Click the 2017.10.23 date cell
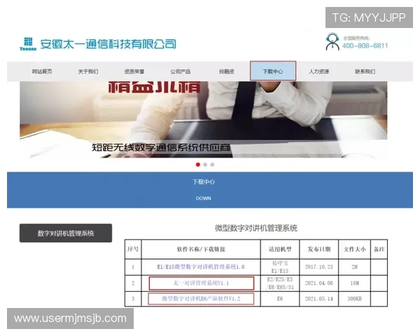 (318, 267)
